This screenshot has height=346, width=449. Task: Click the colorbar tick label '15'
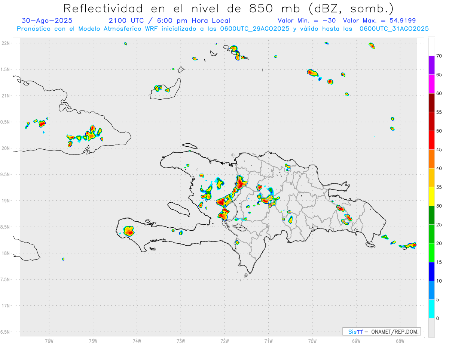pos(439,262)
